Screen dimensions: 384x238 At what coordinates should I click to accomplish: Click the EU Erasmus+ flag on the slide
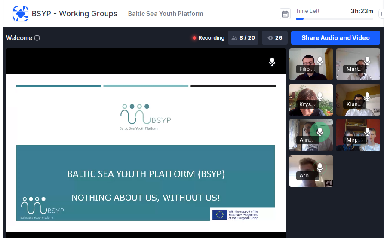tap(220, 214)
